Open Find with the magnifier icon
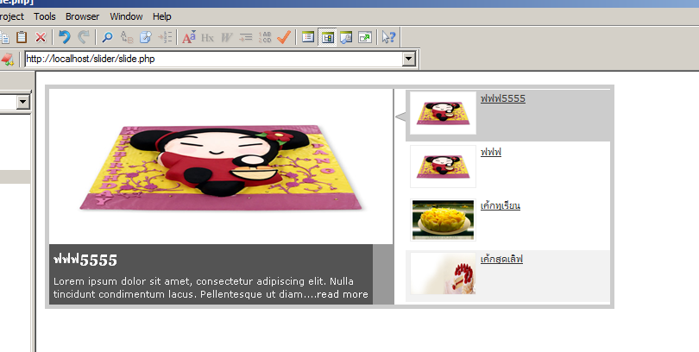Screen dimensions: 699x352 point(107,37)
